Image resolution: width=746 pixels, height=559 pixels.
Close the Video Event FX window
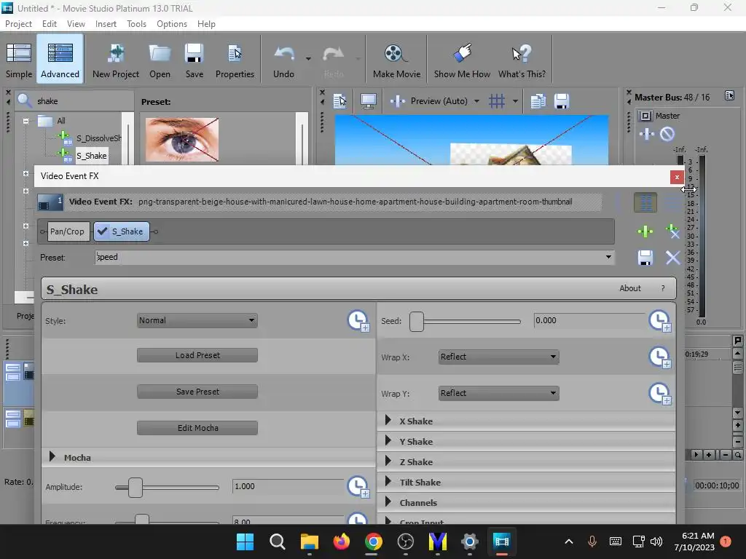677,177
